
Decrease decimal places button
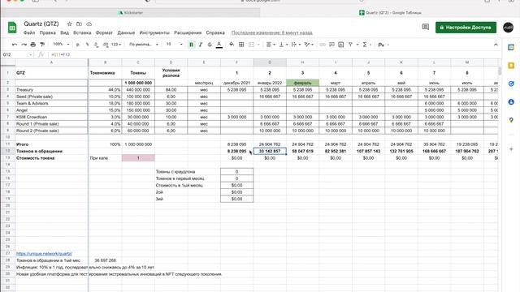click(96, 45)
